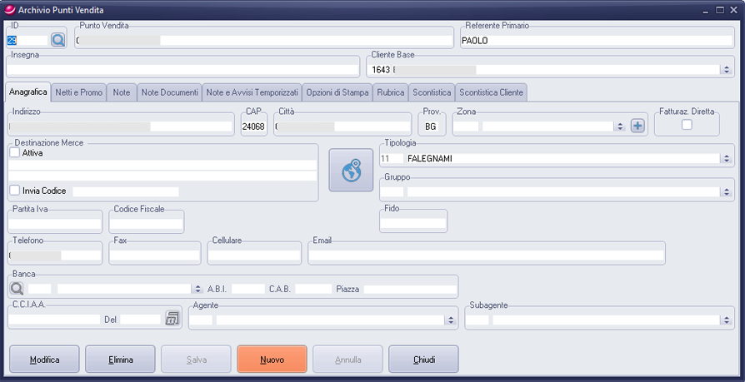Open the C.C.I.A.A. date calendar icon
This screenshot has height=382, width=745.
click(x=172, y=318)
